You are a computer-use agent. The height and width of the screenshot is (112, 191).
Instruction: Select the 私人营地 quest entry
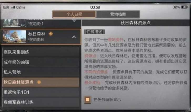click(x=41, y=72)
